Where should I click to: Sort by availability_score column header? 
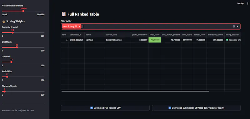tap(216, 35)
